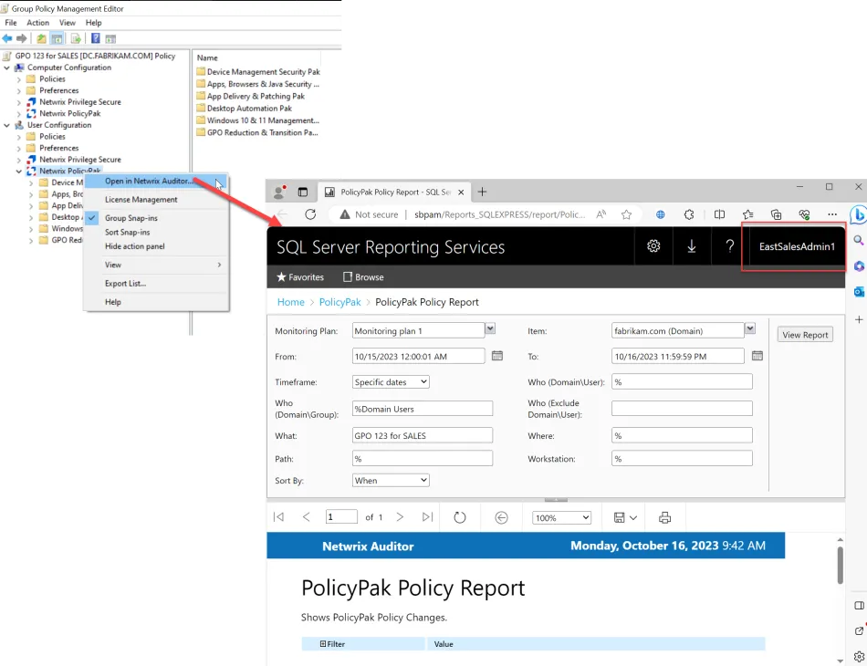Refresh the browser page
Viewport: 867px width, 666px height.
point(310,214)
